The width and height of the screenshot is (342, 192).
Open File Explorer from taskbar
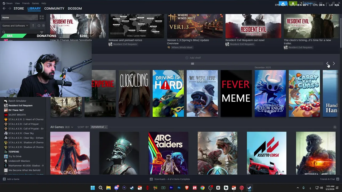108,188
